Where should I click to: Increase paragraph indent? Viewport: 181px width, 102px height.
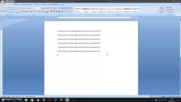tap(65, 8)
